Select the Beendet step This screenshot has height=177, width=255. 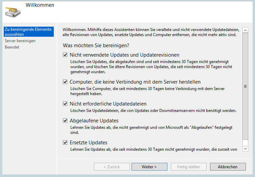(12, 47)
